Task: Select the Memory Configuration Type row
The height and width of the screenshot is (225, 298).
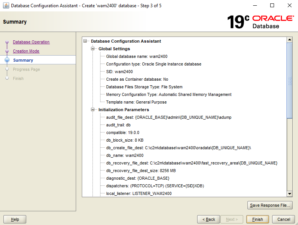Action: click(169, 94)
